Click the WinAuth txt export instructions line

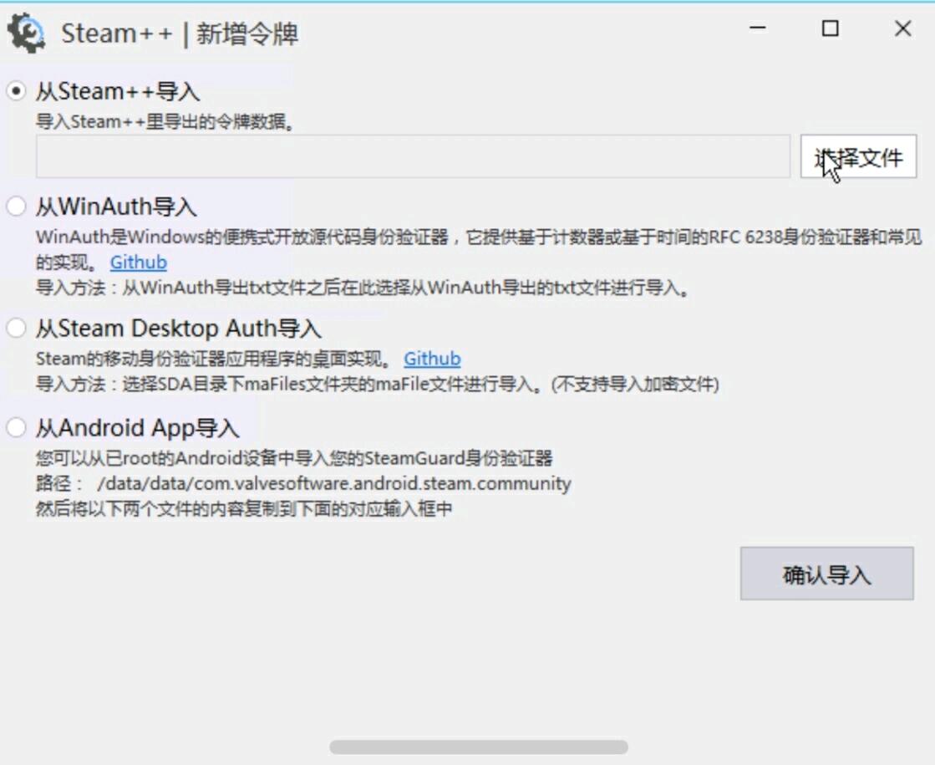(x=363, y=288)
